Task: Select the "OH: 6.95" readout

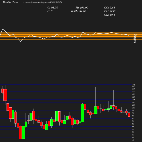Action: (x=110, y=11)
